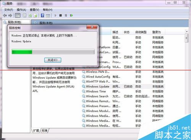Maximize the 服务 window

pos(175,2)
